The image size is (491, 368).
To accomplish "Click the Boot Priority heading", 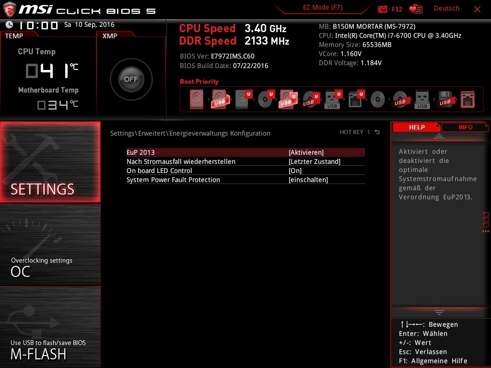I will (199, 81).
